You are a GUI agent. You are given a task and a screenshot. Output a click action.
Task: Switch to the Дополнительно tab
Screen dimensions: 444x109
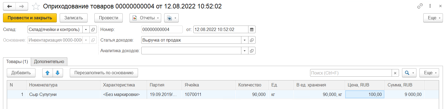point(49,62)
